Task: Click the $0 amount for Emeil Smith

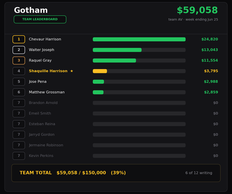Action: click(216, 113)
